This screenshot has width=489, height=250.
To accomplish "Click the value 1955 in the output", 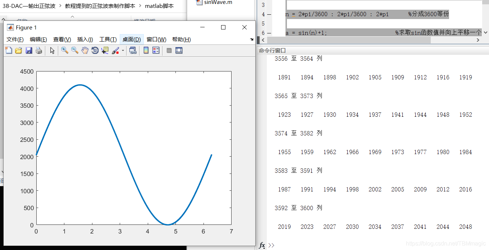I will [284, 152].
